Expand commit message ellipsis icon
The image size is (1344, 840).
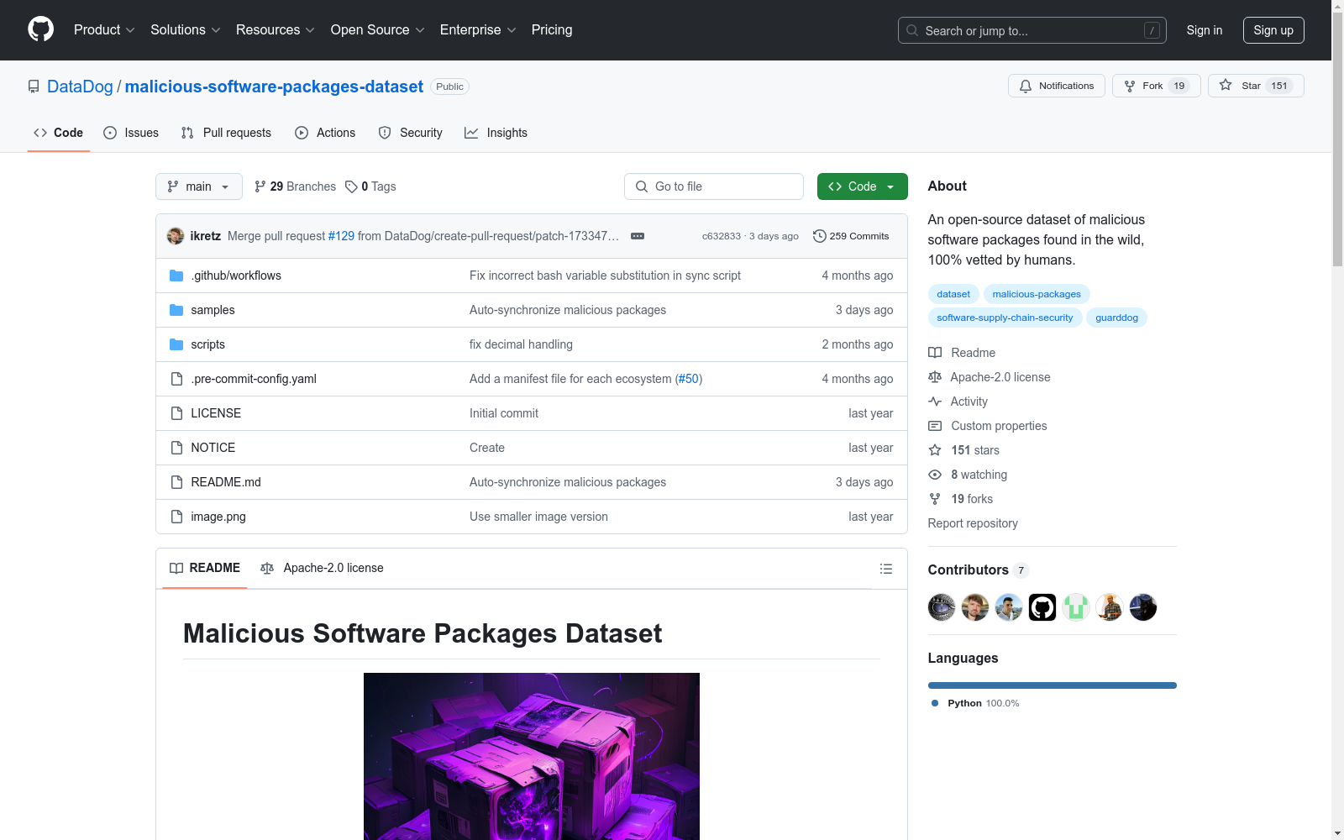click(638, 236)
